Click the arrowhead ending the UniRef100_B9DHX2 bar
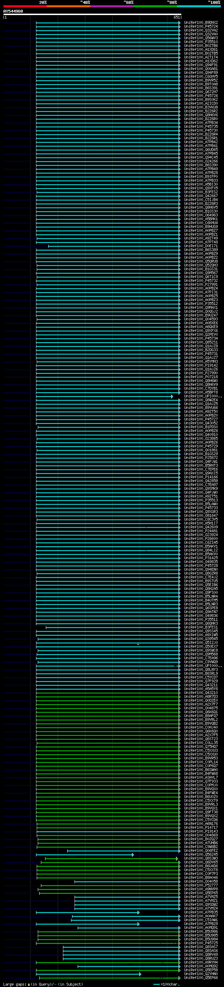224x987 pixels. coord(179,23)
